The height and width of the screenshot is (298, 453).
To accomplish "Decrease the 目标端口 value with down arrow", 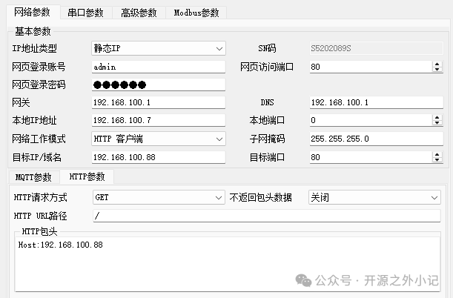I will pyautogui.click(x=437, y=160).
